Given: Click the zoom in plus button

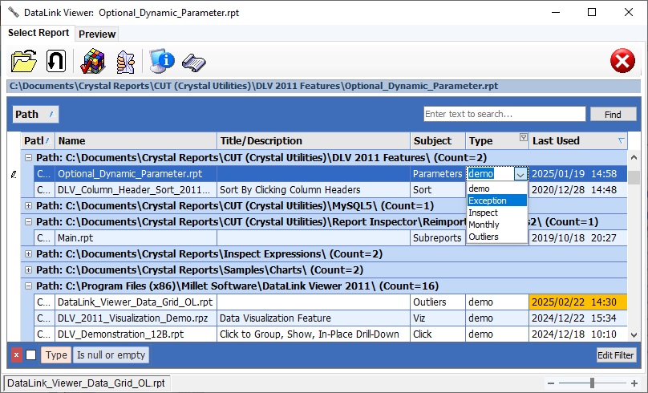Looking at the screenshot, I should pos(634,383).
